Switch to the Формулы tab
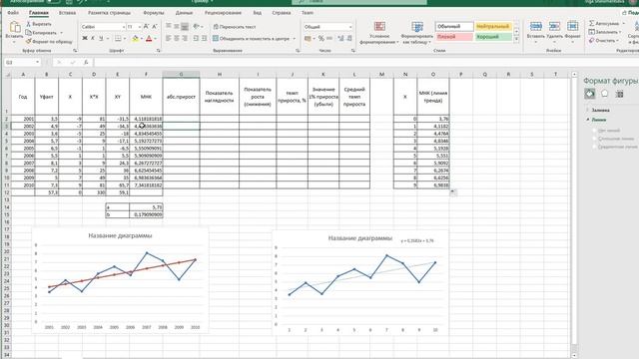 tap(154, 13)
